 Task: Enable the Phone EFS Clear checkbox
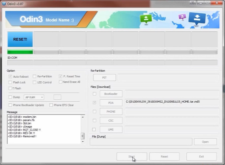[x=51, y=105]
